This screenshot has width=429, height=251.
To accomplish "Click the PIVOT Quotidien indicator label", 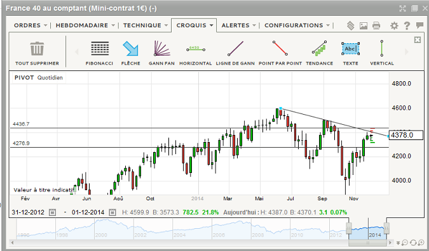I will click(x=39, y=78).
